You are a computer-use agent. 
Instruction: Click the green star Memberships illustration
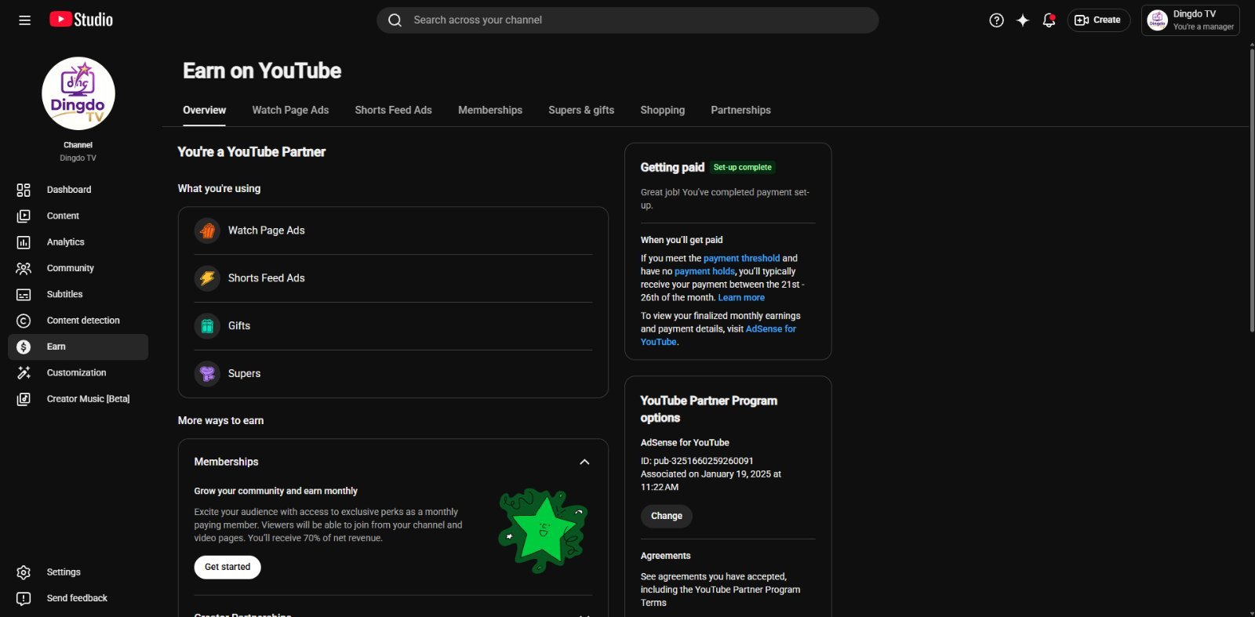pos(543,531)
